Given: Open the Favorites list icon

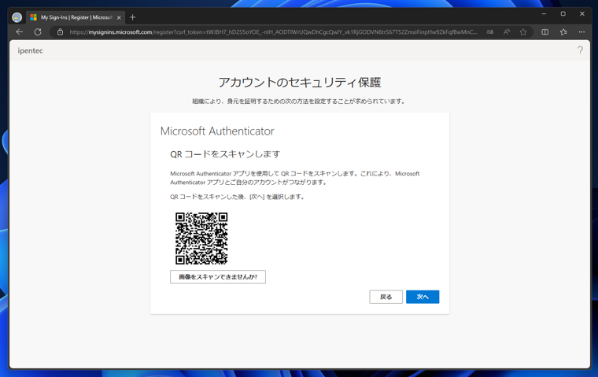Looking at the screenshot, I should pos(563,32).
